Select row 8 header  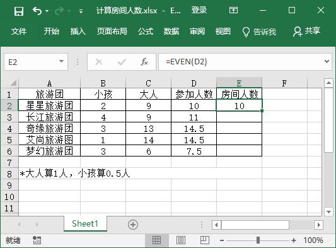click(x=9, y=174)
